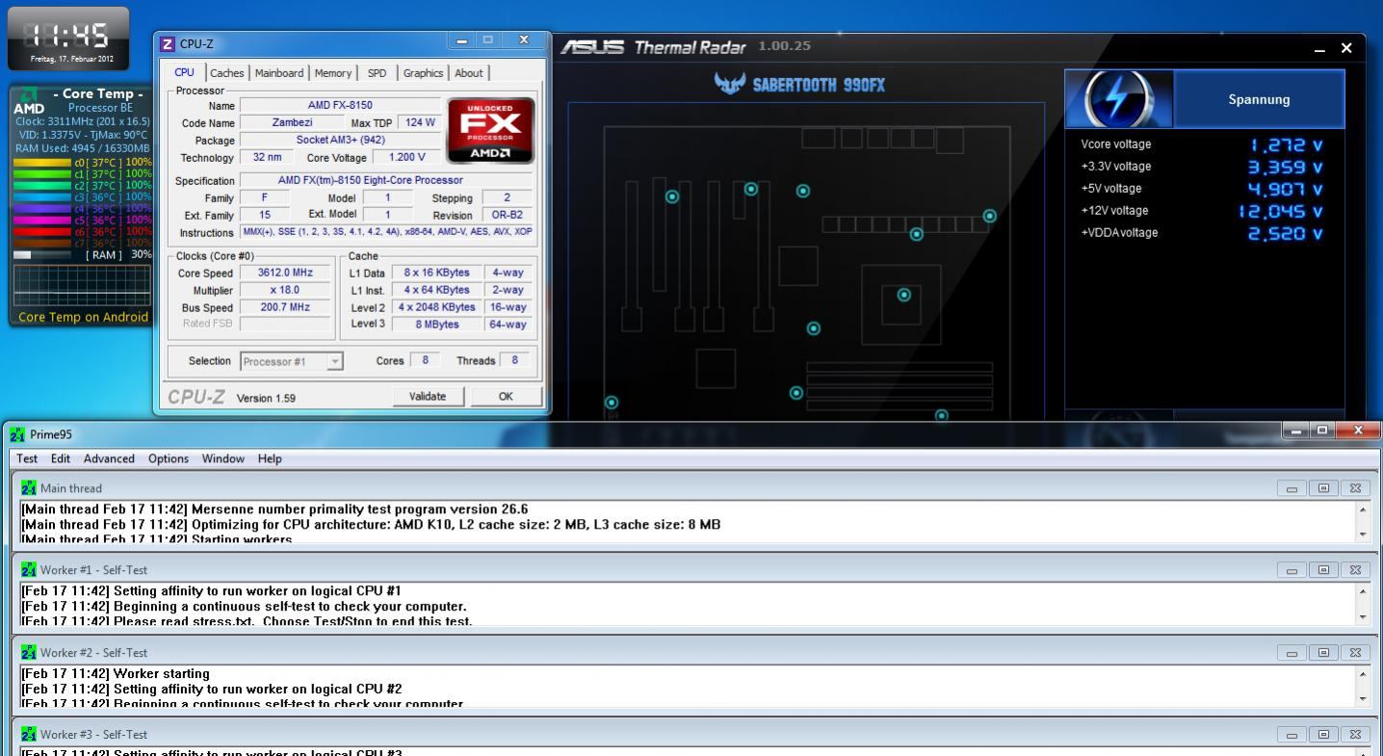Click the +5V voltage reading
This screenshot has width=1383, height=756.
click(x=1286, y=190)
